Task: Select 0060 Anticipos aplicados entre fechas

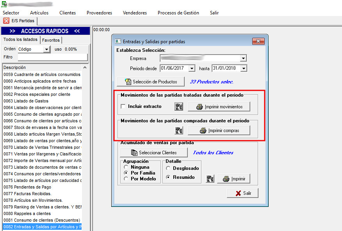Action: [x=42, y=81]
